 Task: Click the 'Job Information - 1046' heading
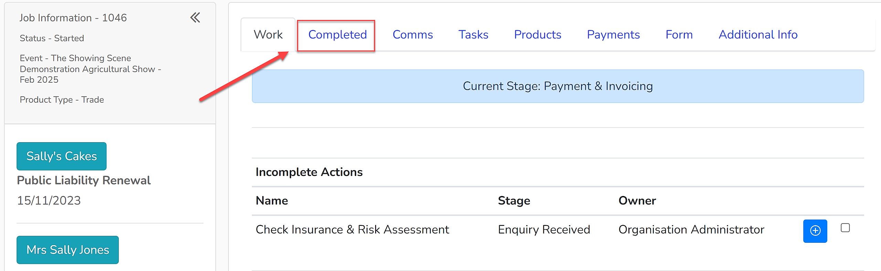point(73,18)
